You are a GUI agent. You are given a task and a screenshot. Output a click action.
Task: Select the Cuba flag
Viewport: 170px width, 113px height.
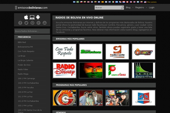[92, 2]
